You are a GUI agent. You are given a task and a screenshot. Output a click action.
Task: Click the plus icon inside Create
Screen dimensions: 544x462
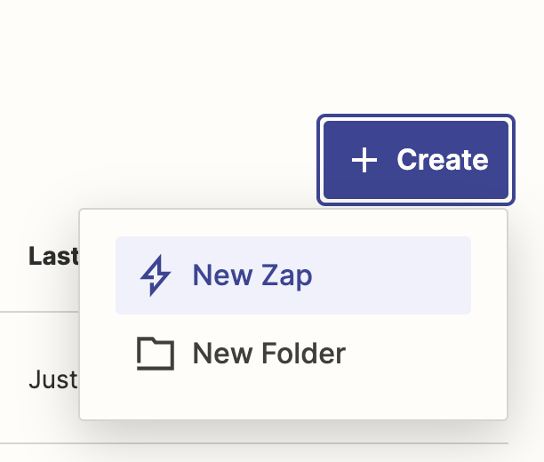[x=364, y=160]
